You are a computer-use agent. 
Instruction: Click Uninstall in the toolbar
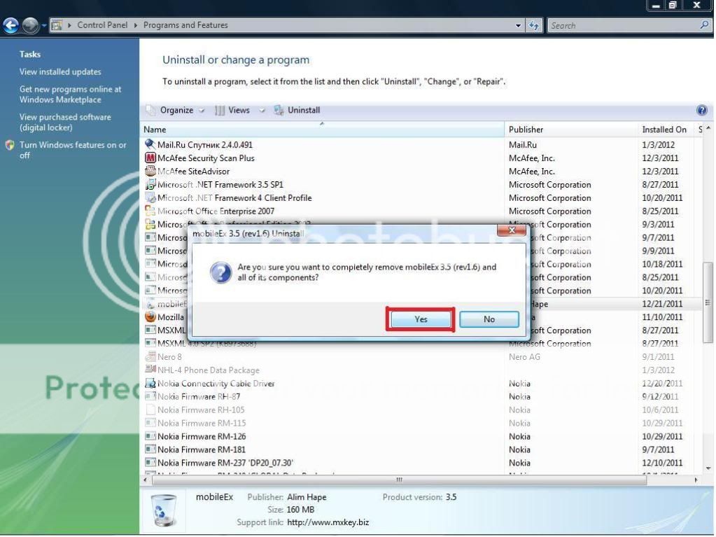click(297, 110)
